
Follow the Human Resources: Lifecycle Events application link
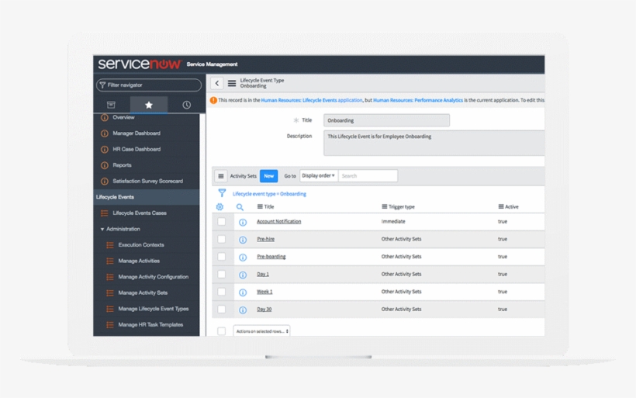tap(312, 100)
